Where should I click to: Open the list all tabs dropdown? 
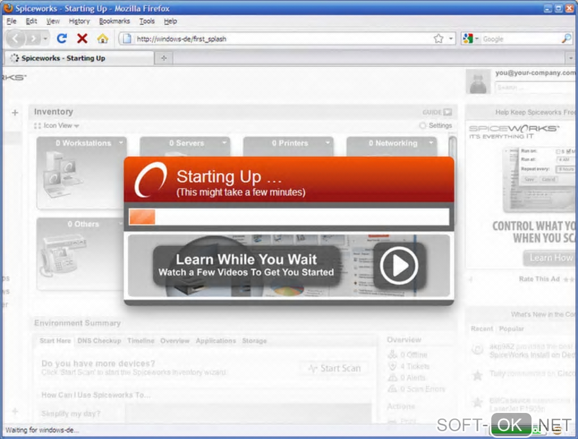coord(571,58)
